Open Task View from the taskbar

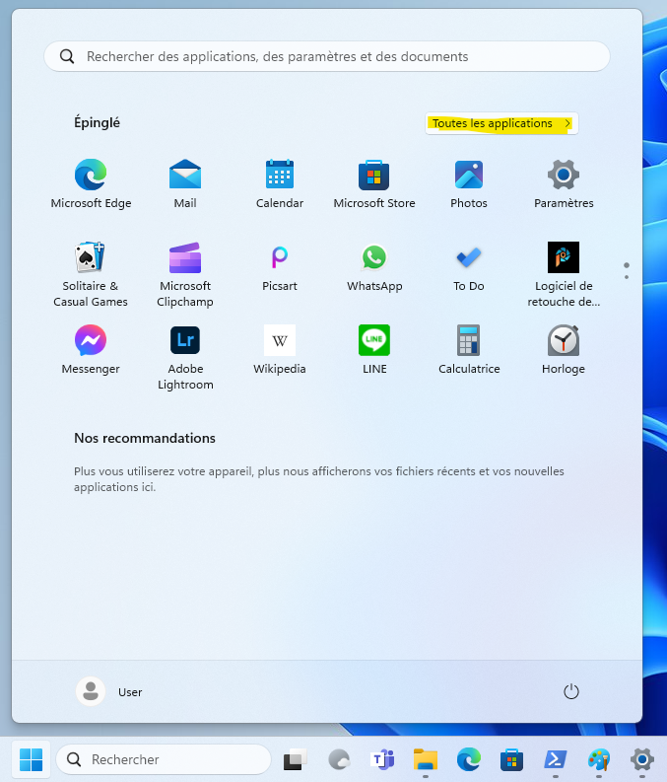(x=295, y=759)
